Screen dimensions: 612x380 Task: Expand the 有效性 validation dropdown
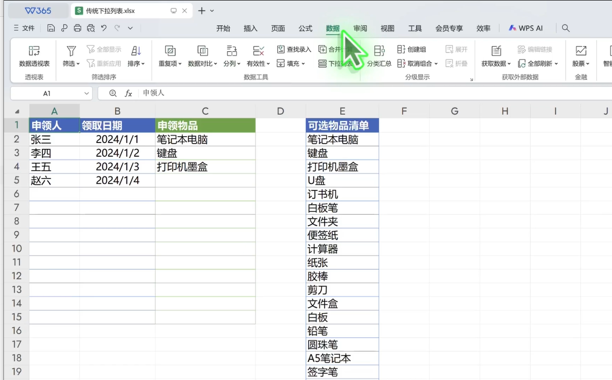[268, 64]
